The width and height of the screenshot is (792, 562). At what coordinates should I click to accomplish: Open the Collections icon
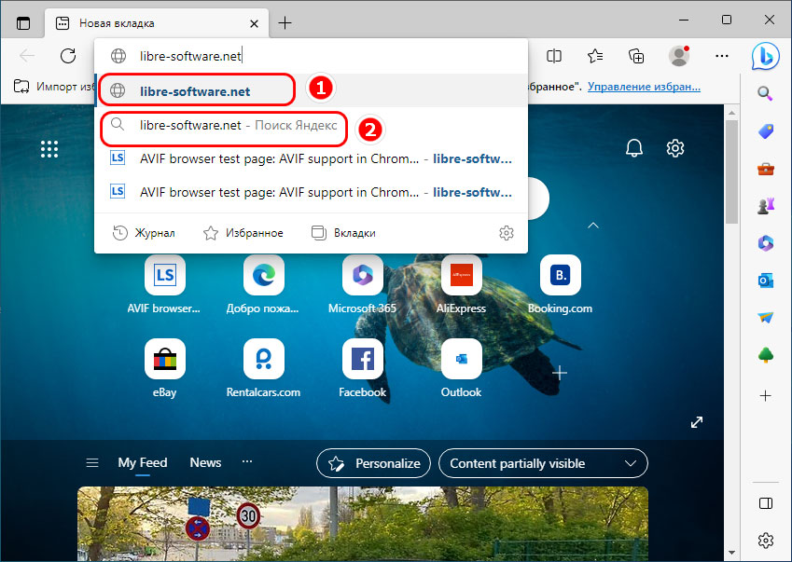point(636,56)
